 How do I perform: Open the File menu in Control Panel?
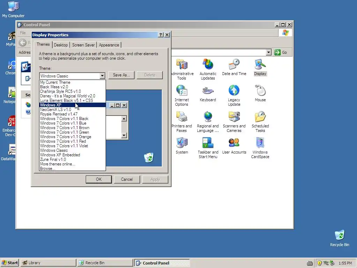pos(23,33)
